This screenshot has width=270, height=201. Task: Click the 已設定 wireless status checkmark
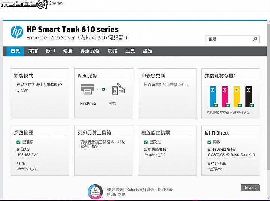coord(145,142)
